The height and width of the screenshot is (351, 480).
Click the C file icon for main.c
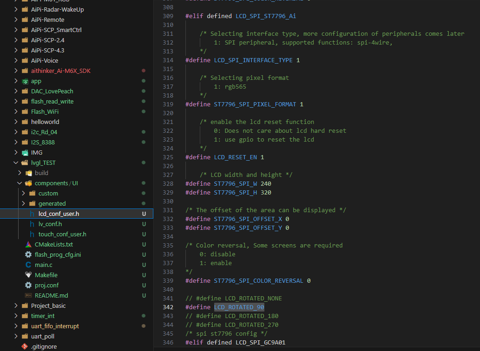pyautogui.click(x=28, y=265)
